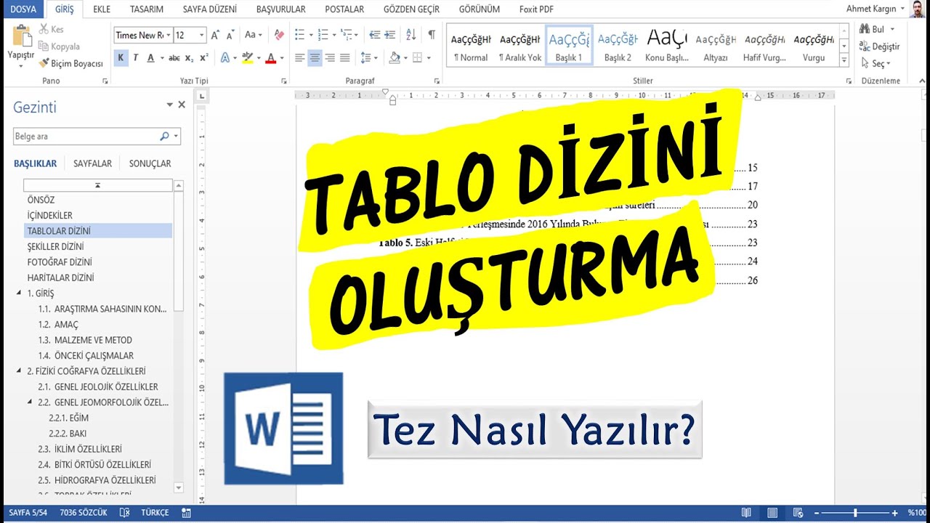Apply the red font color

(271, 57)
